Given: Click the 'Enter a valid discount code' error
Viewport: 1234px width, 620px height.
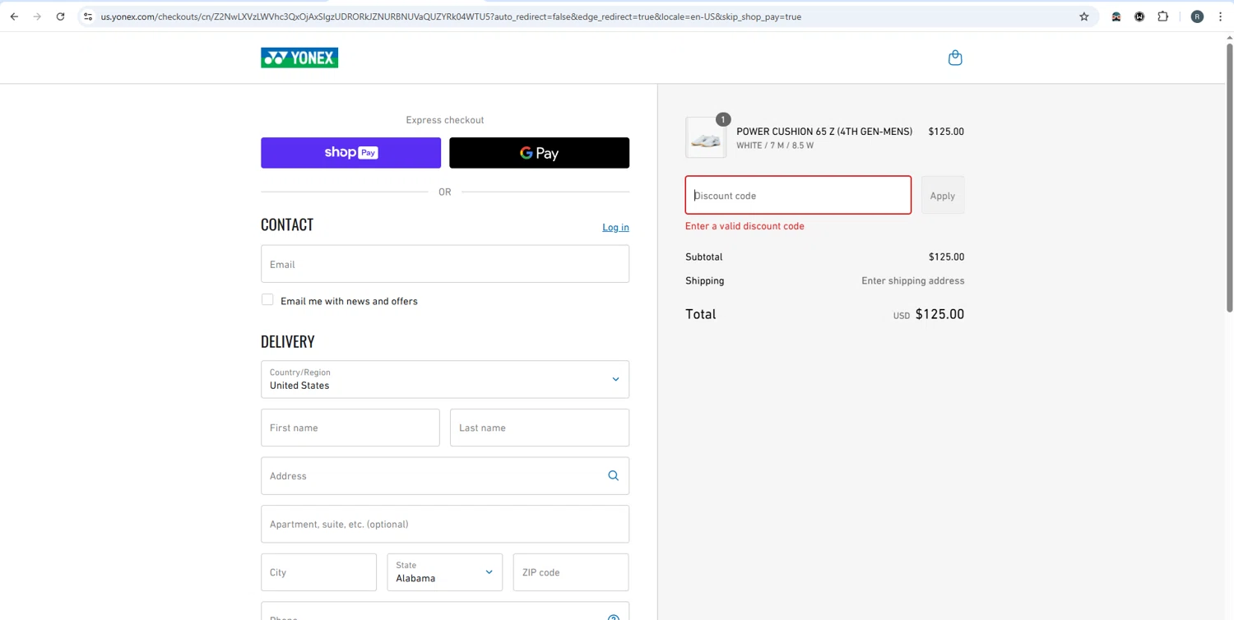Looking at the screenshot, I should [745, 226].
